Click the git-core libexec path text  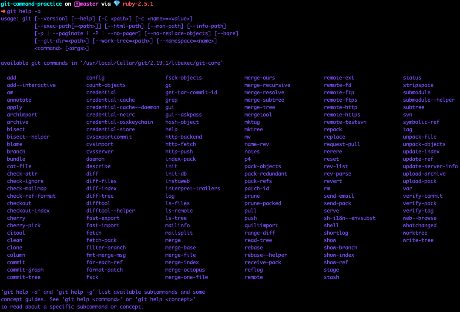tap(151, 63)
